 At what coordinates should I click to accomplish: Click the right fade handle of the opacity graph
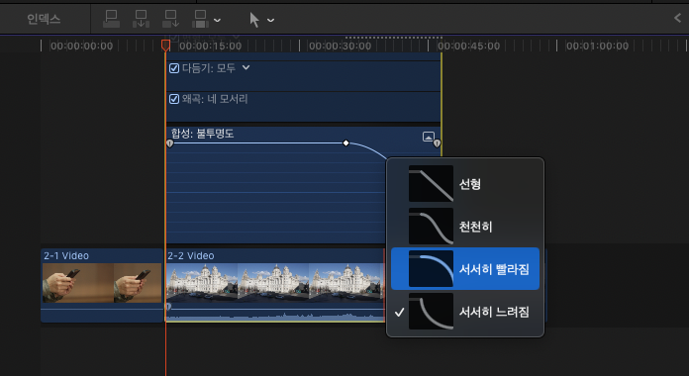click(x=437, y=143)
